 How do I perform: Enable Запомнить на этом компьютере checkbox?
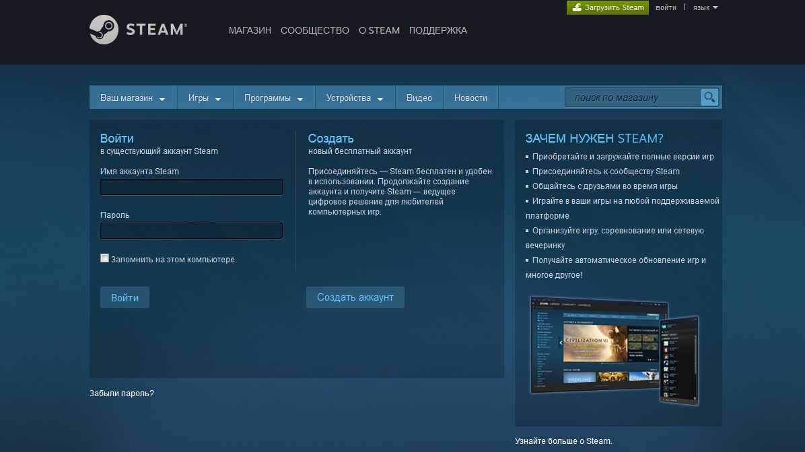point(105,258)
